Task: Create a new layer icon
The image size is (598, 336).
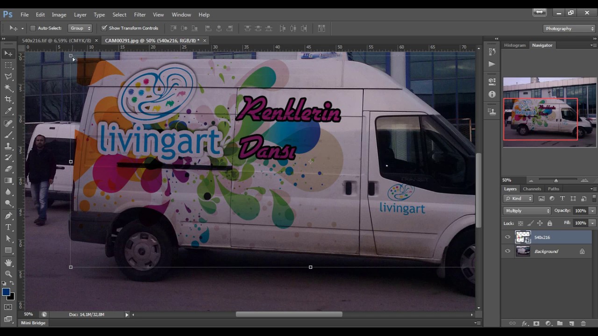Action: point(571,323)
